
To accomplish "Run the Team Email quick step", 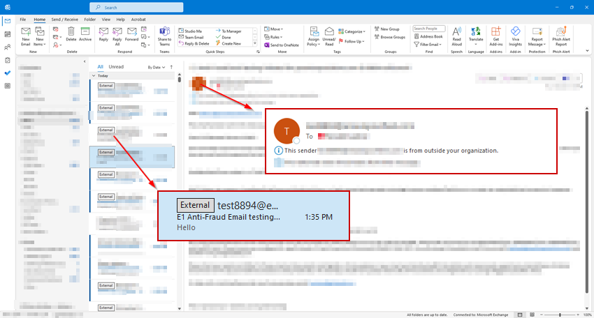I will [191, 37].
